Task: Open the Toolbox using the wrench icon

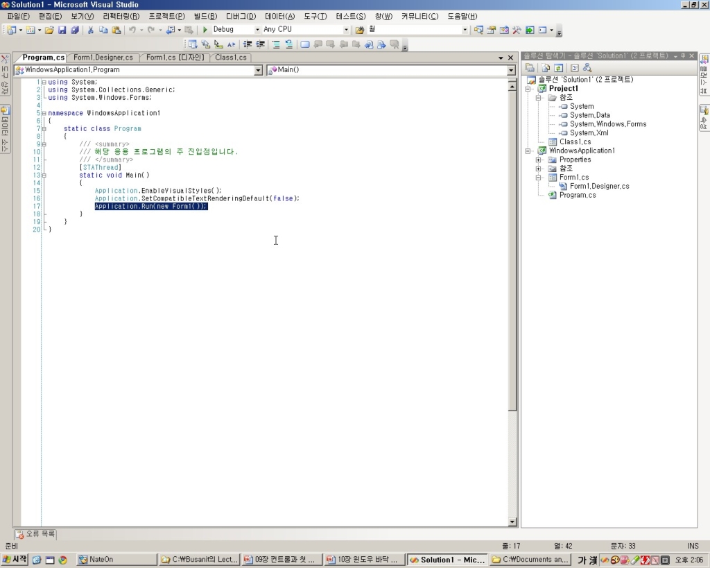Action: tap(517, 30)
